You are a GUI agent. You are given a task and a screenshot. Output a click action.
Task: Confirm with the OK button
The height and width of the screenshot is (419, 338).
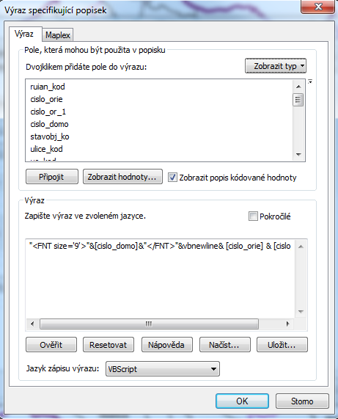tap(242, 401)
